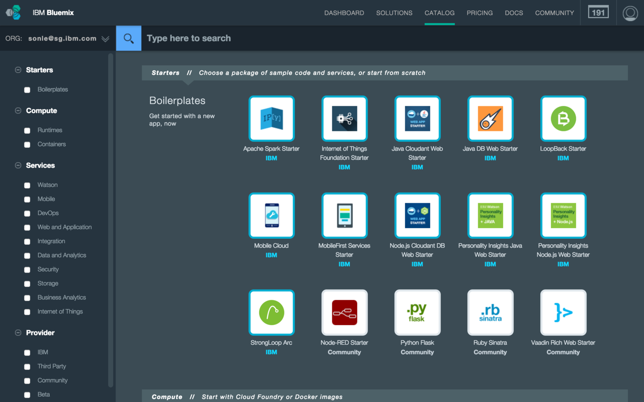Toggle the Security filter checkbox

pos(27,269)
